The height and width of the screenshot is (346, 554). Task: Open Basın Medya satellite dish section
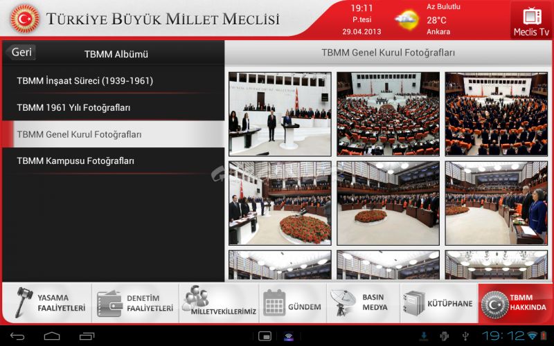pyautogui.click(x=363, y=303)
